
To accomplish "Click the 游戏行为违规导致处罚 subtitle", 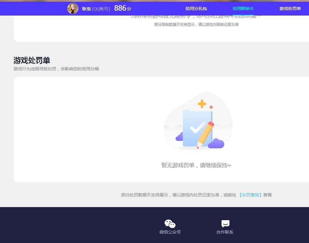I will pos(56,69).
